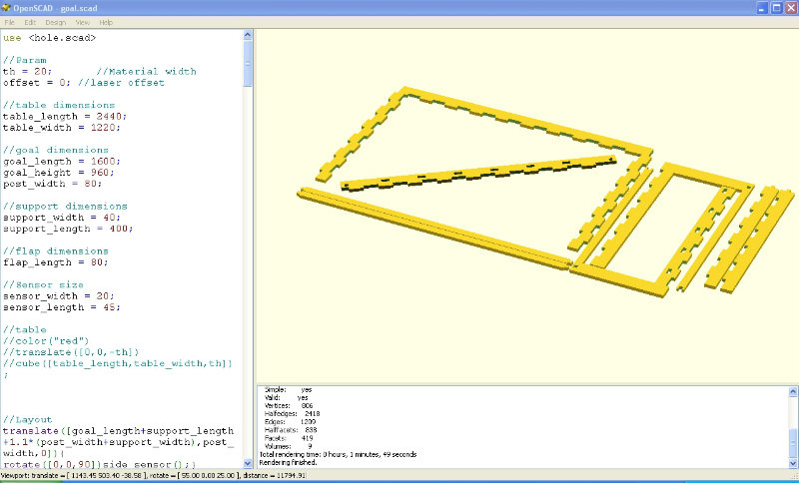Click the 'Facets: 419' console line
This screenshot has width=799, height=483.
click(x=289, y=438)
